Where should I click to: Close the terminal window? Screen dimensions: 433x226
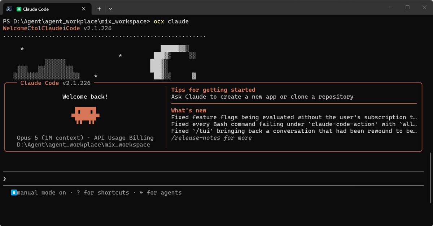pos(424,7)
